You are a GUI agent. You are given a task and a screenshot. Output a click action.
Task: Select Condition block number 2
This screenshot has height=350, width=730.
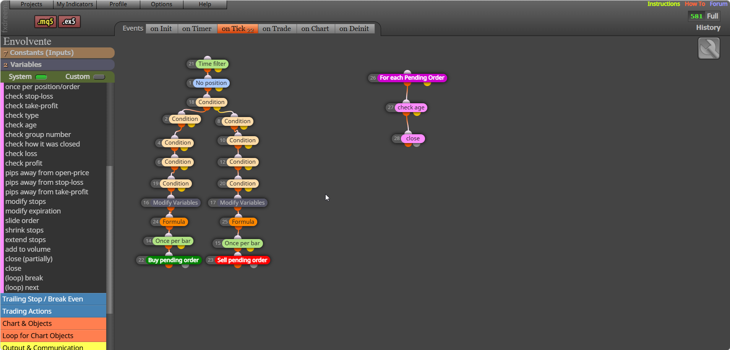(x=185, y=119)
